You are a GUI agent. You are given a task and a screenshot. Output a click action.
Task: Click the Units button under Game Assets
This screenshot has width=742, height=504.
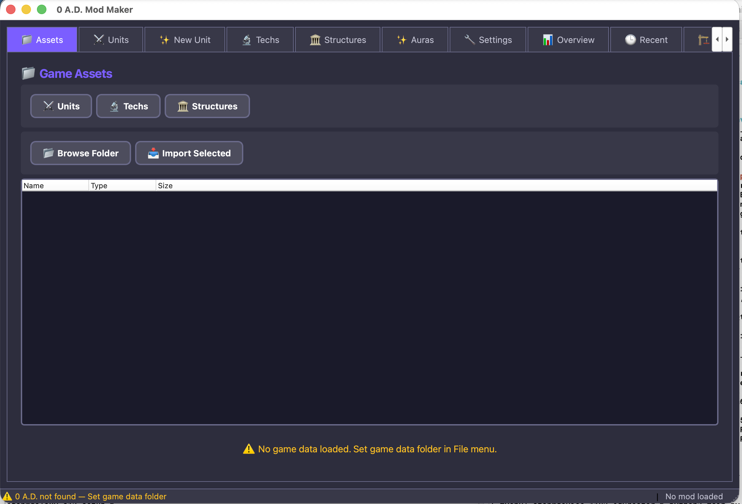[x=61, y=106]
